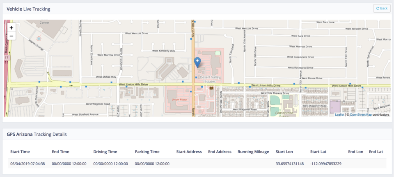Screen dimensions: 394x177
Task: Click the Driving Time column header
Action: tap(105, 152)
